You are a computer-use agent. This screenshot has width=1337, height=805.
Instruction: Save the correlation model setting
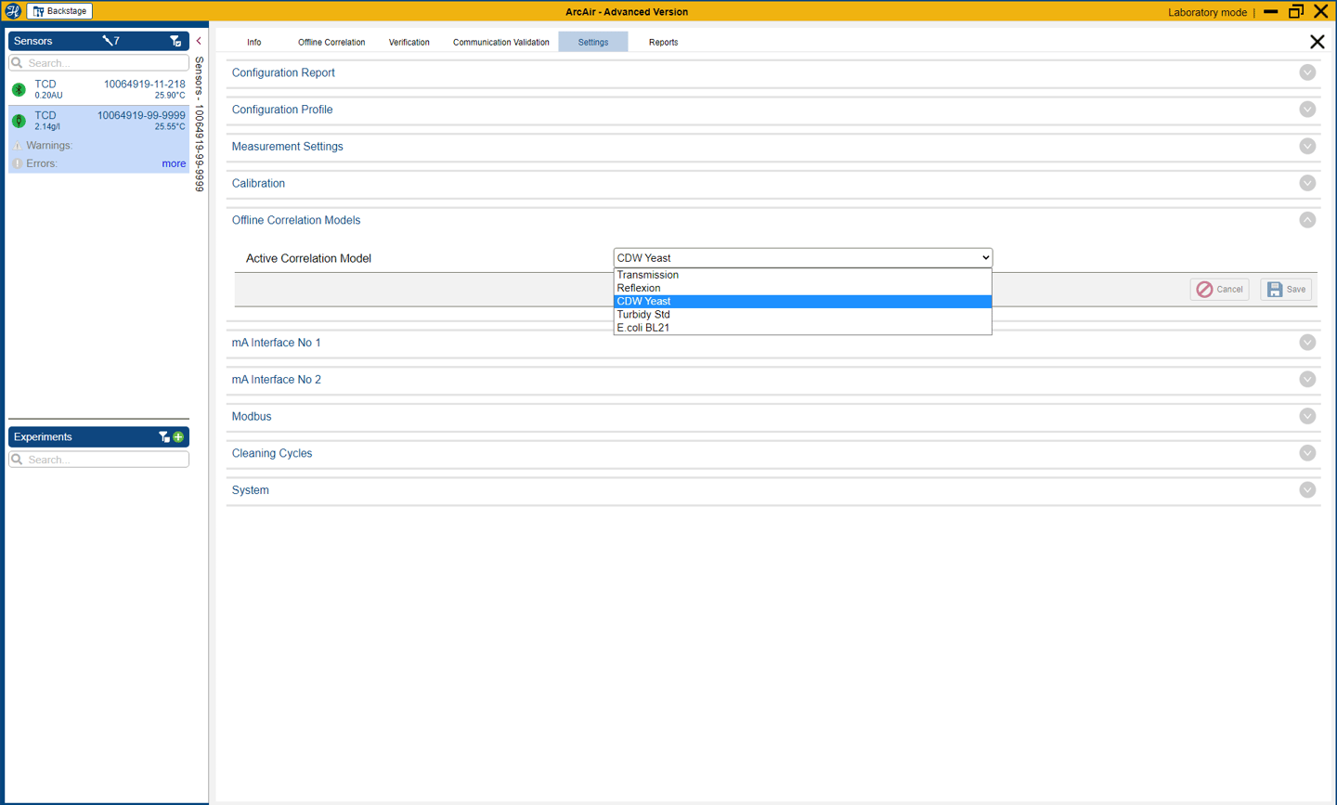click(1286, 290)
